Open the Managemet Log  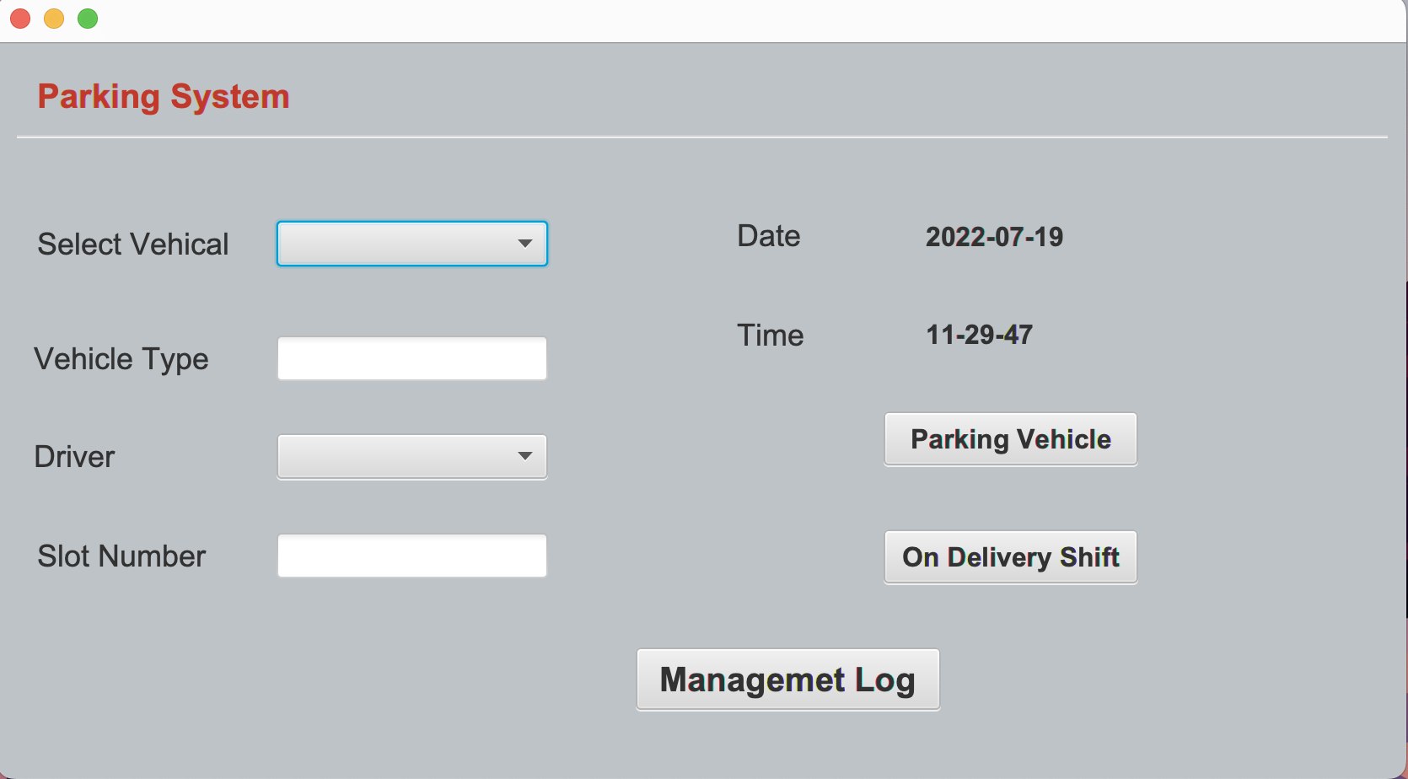tap(787, 679)
